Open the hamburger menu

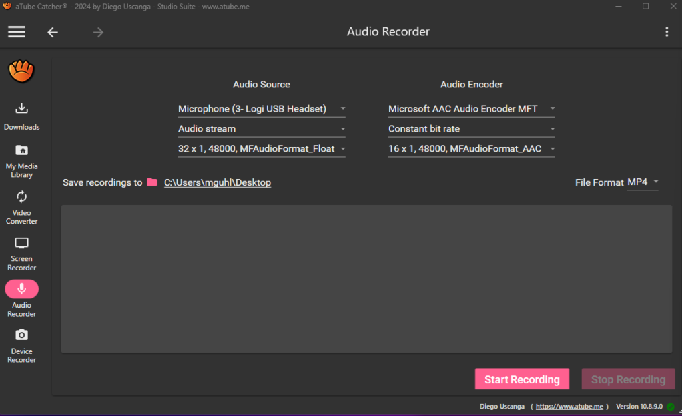point(17,32)
